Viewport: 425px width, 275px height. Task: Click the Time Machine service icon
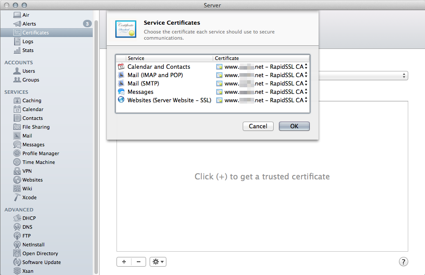click(17, 162)
